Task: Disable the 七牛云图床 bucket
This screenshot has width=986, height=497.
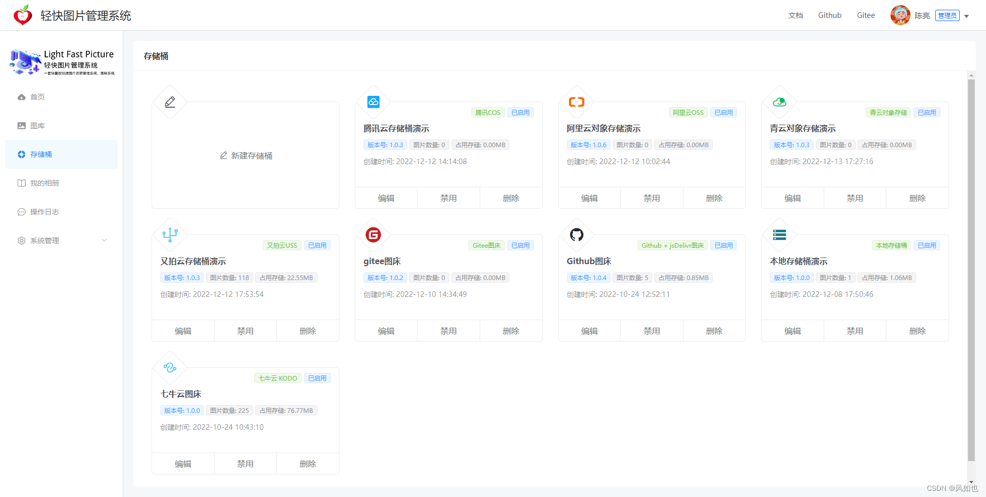Action: pyautogui.click(x=245, y=464)
